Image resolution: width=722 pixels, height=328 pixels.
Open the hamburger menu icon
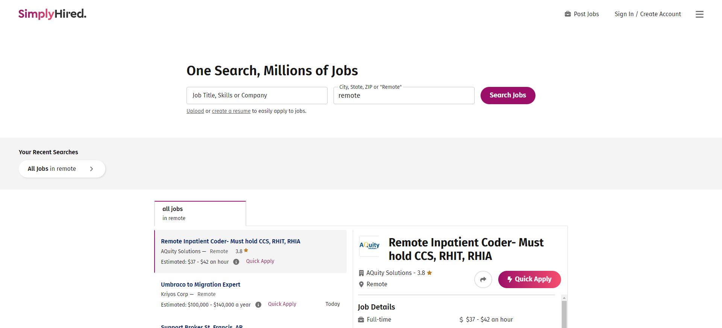click(x=699, y=14)
